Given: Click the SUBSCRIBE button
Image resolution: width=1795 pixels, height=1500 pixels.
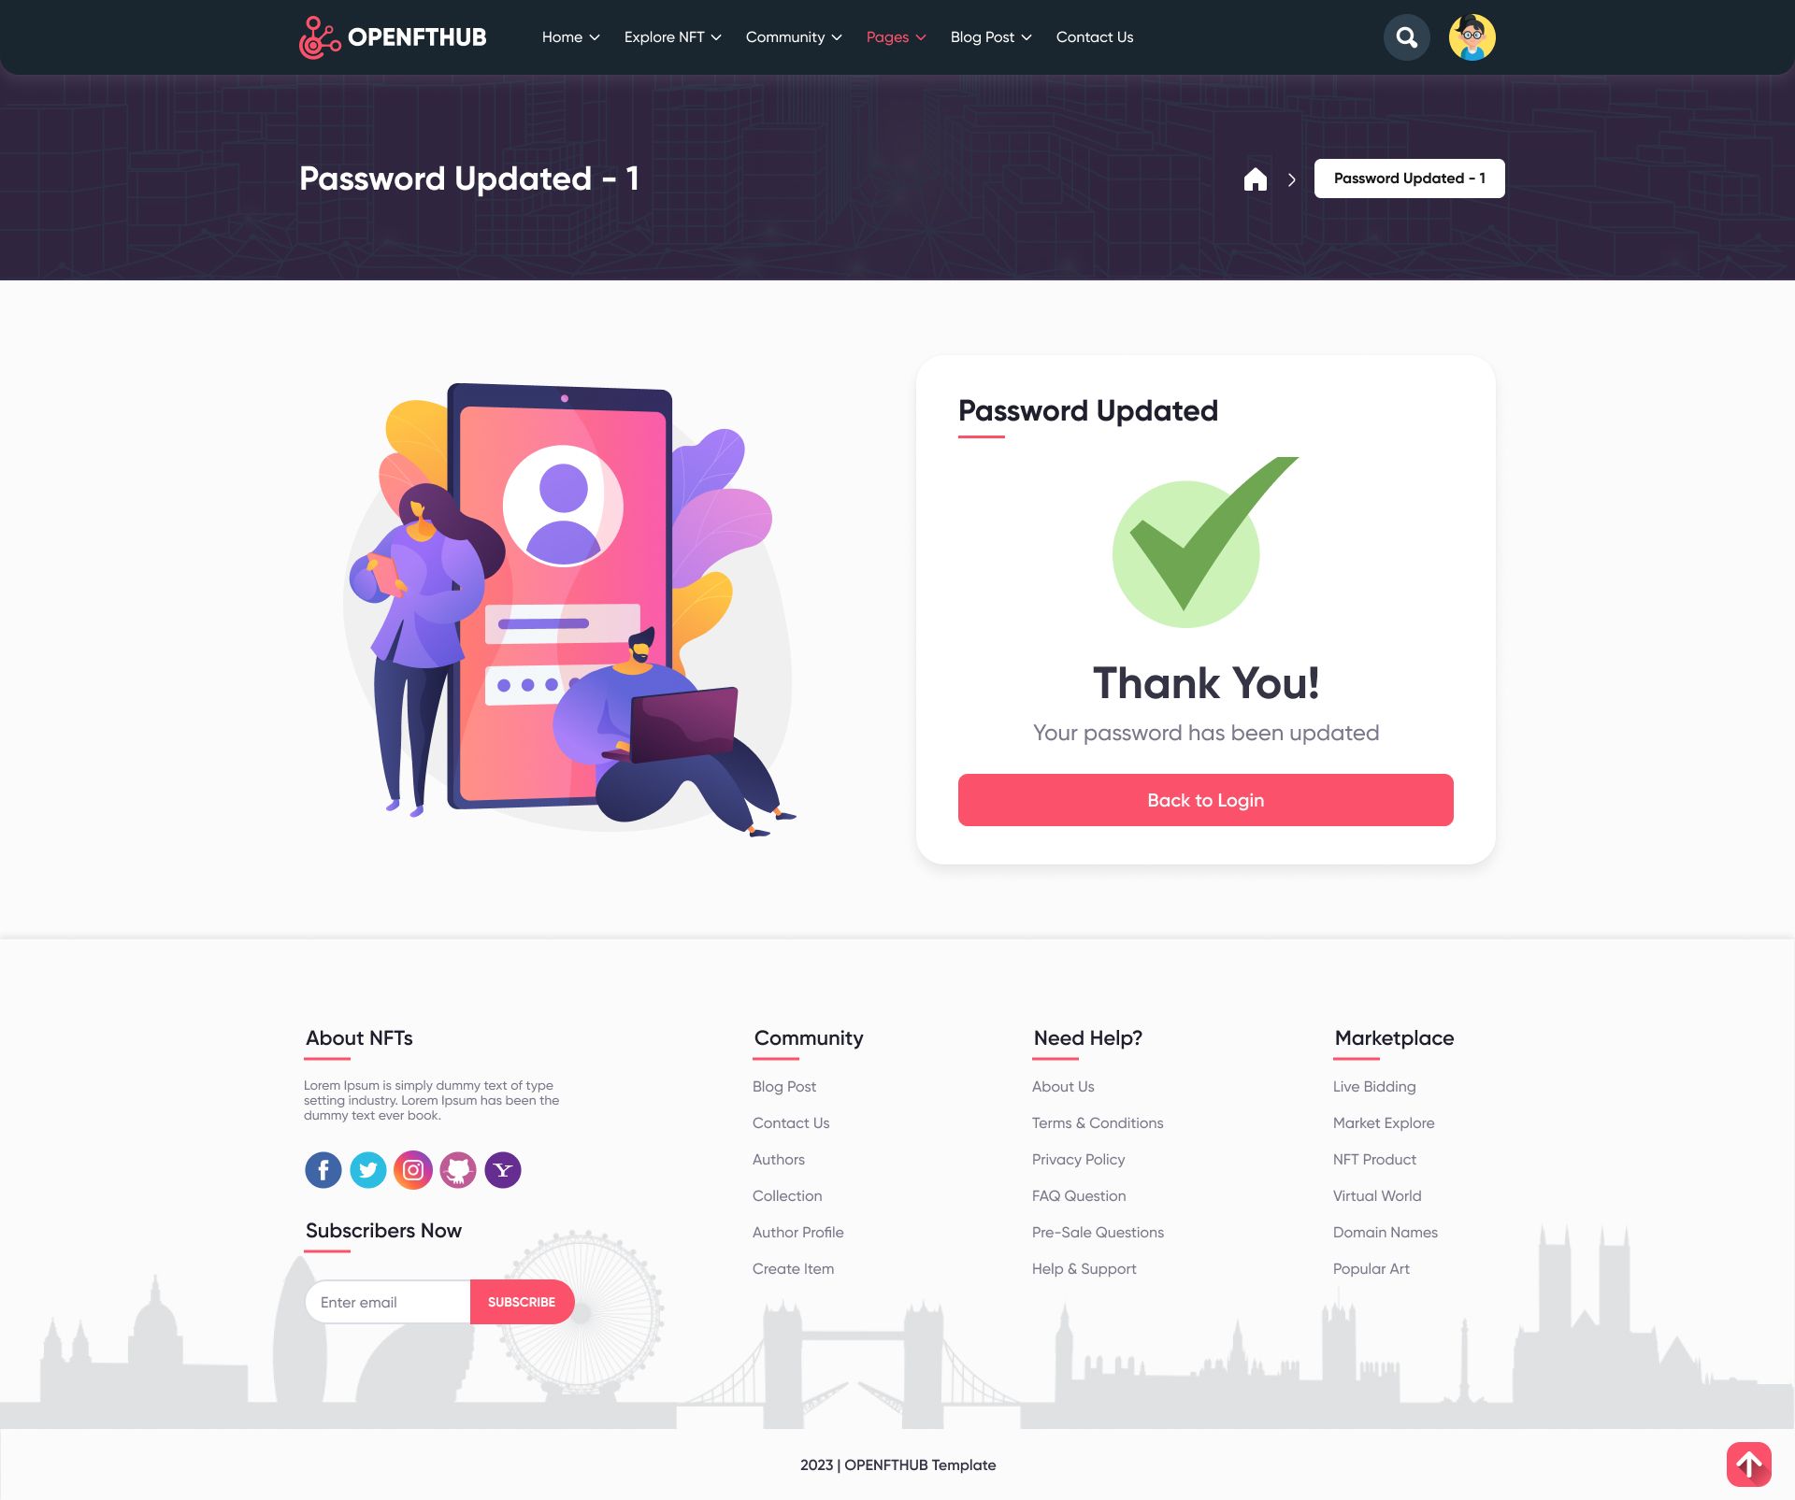Looking at the screenshot, I should (x=522, y=1302).
